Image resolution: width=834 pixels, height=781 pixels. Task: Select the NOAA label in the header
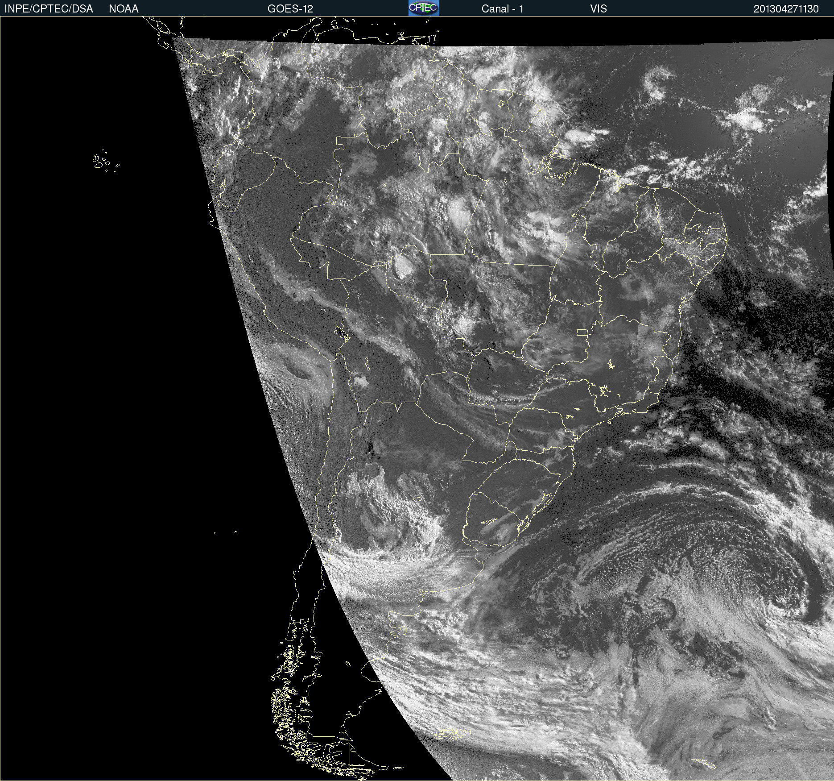click(x=124, y=9)
